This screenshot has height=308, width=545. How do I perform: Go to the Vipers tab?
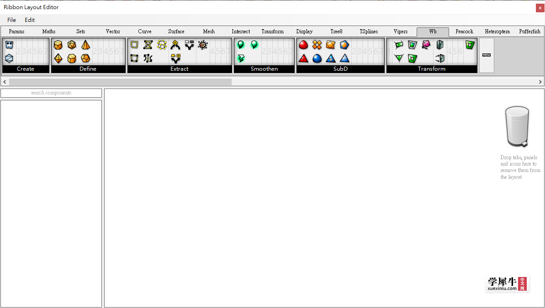click(x=401, y=31)
